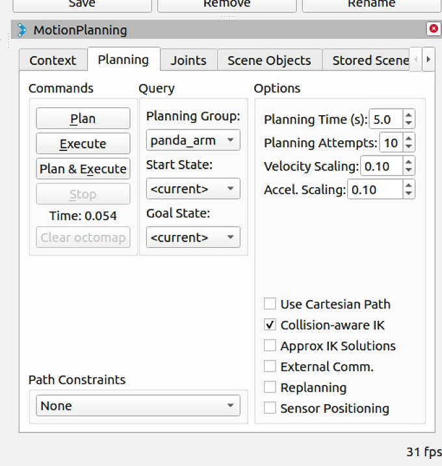442x466 pixels.
Task: Click the 31 fps status text
Action: (424, 452)
